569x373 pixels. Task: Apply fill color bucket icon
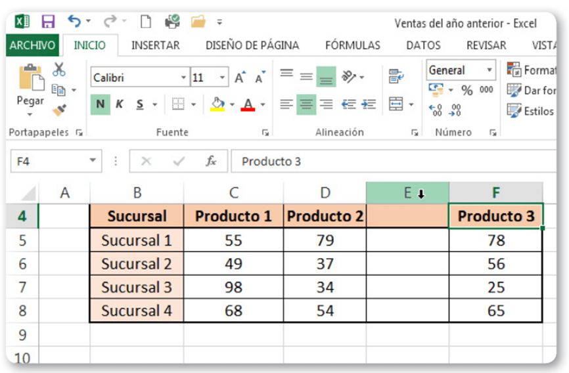217,104
